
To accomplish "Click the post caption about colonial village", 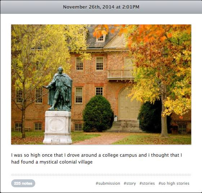I will pyautogui.click(x=96, y=158).
